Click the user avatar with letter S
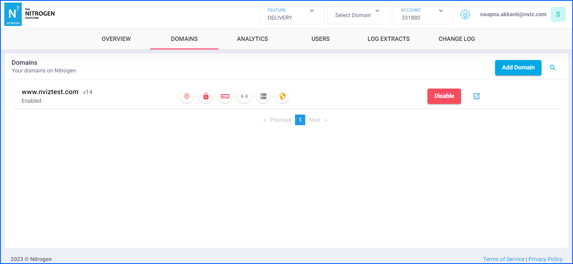Viewport: 573px width, 264px height. (x=558, y=14)
